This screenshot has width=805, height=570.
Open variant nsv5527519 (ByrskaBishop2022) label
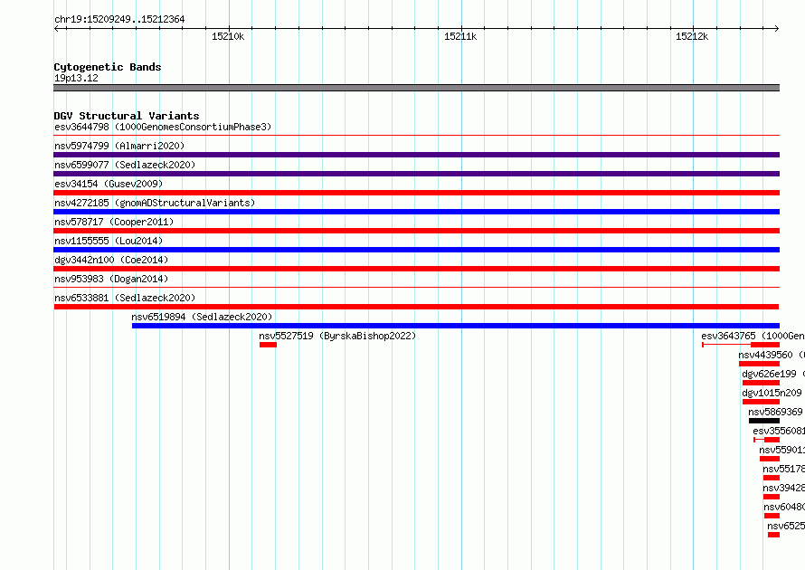tap(337, 336)
